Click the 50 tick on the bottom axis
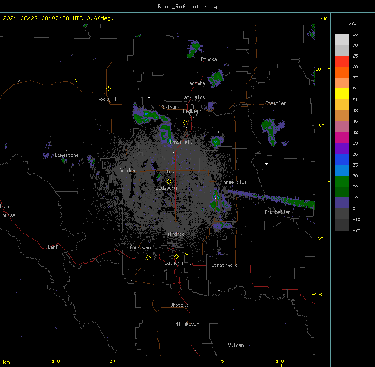375x367 pixels. click(x=224, y=361)
